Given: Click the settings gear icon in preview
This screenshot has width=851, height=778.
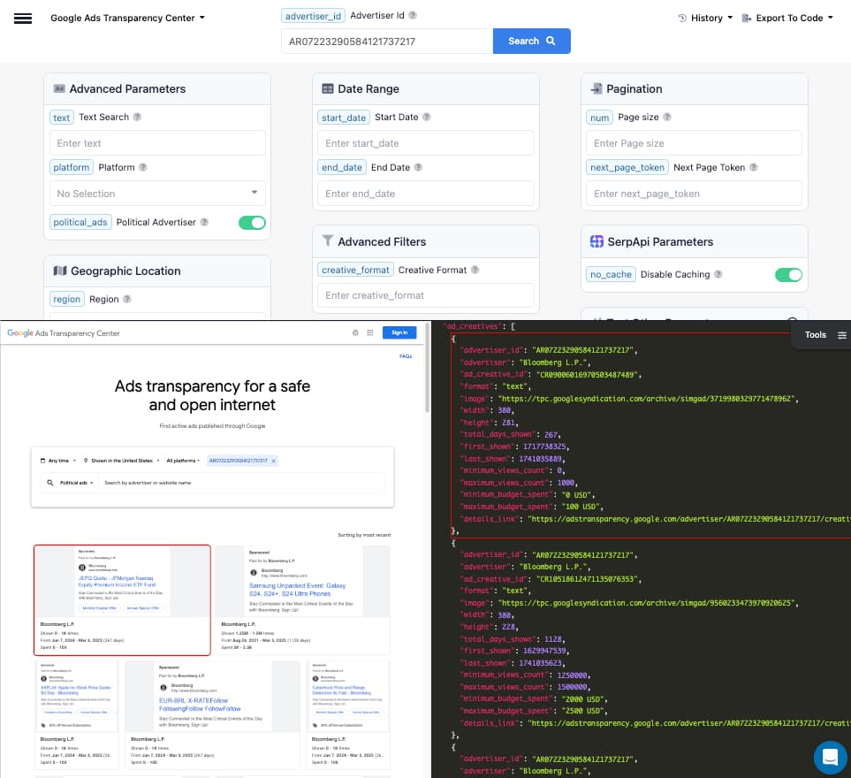Looking at the screenshot, I should click(x=355, y=332).
